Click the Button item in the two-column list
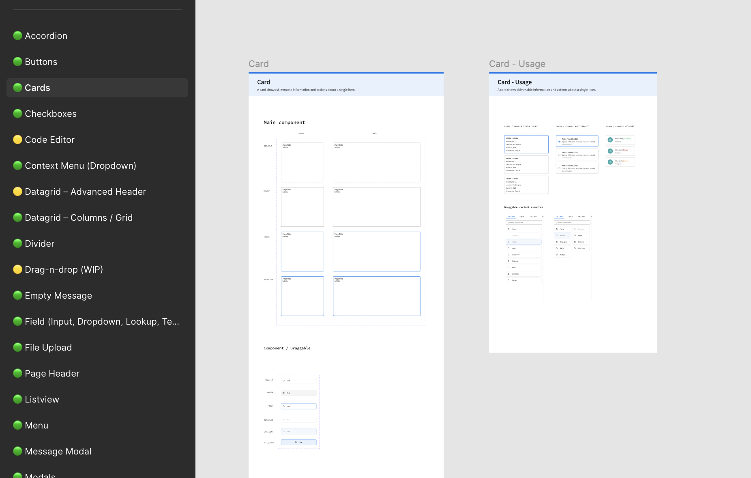751x478 pixels. 562,255
